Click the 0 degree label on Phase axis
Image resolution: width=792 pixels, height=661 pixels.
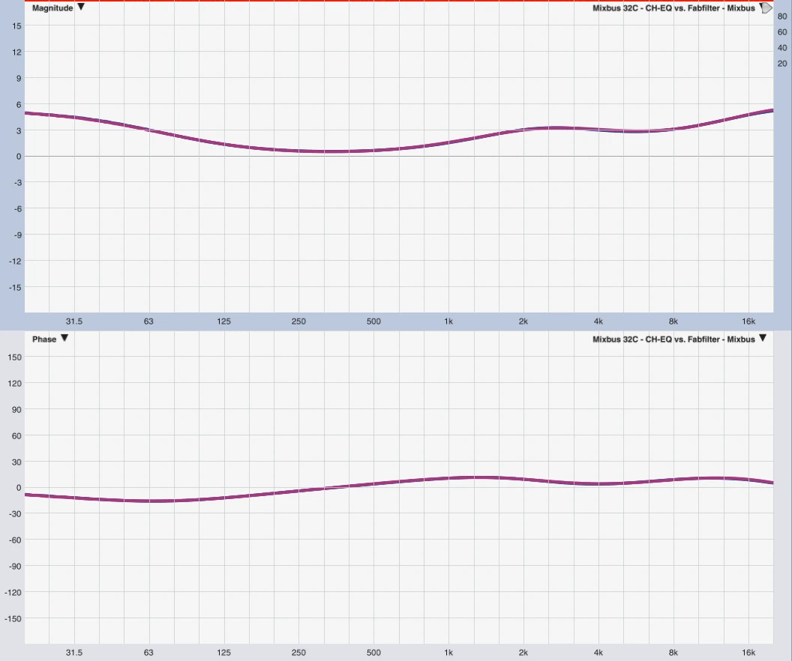pyautogui.click(x=18, y=488)
